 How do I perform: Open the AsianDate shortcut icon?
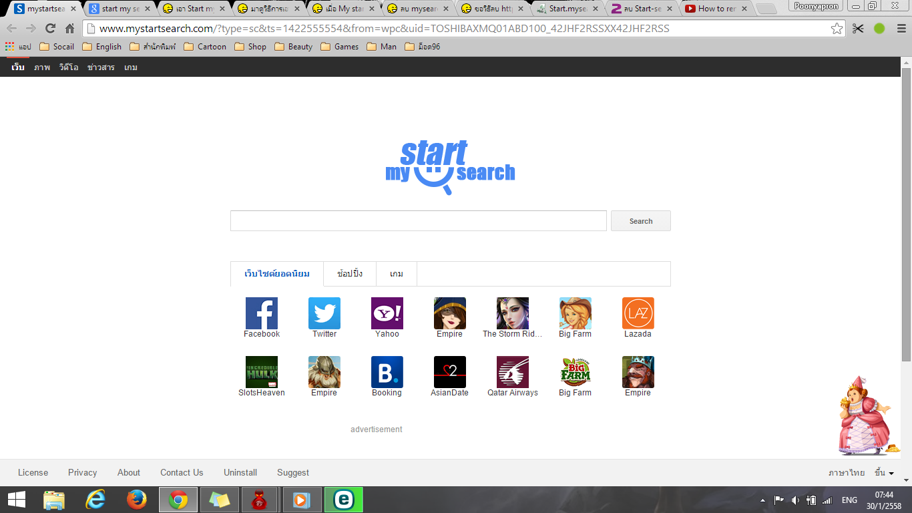[x=450, y=372]
